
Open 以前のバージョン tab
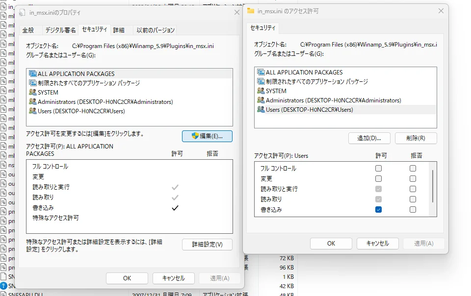[x=156, y=30]
